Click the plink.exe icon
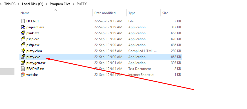Screen dimensions: 247x109 (x=23, y=33)
